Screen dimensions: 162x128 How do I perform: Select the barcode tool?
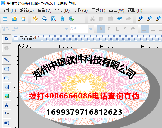pyautogui.click(x=7, y=123)
